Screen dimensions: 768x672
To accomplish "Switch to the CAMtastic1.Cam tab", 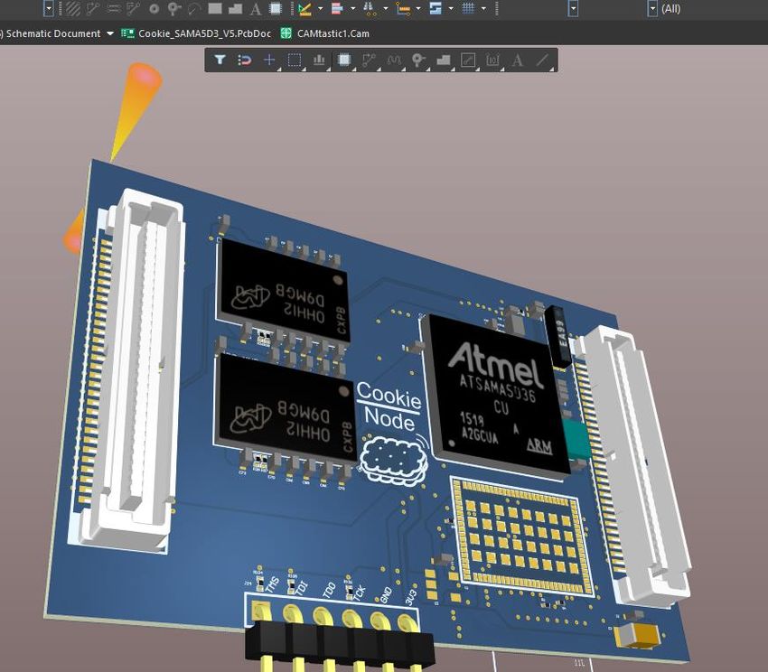I will click(x=325, y=33).
